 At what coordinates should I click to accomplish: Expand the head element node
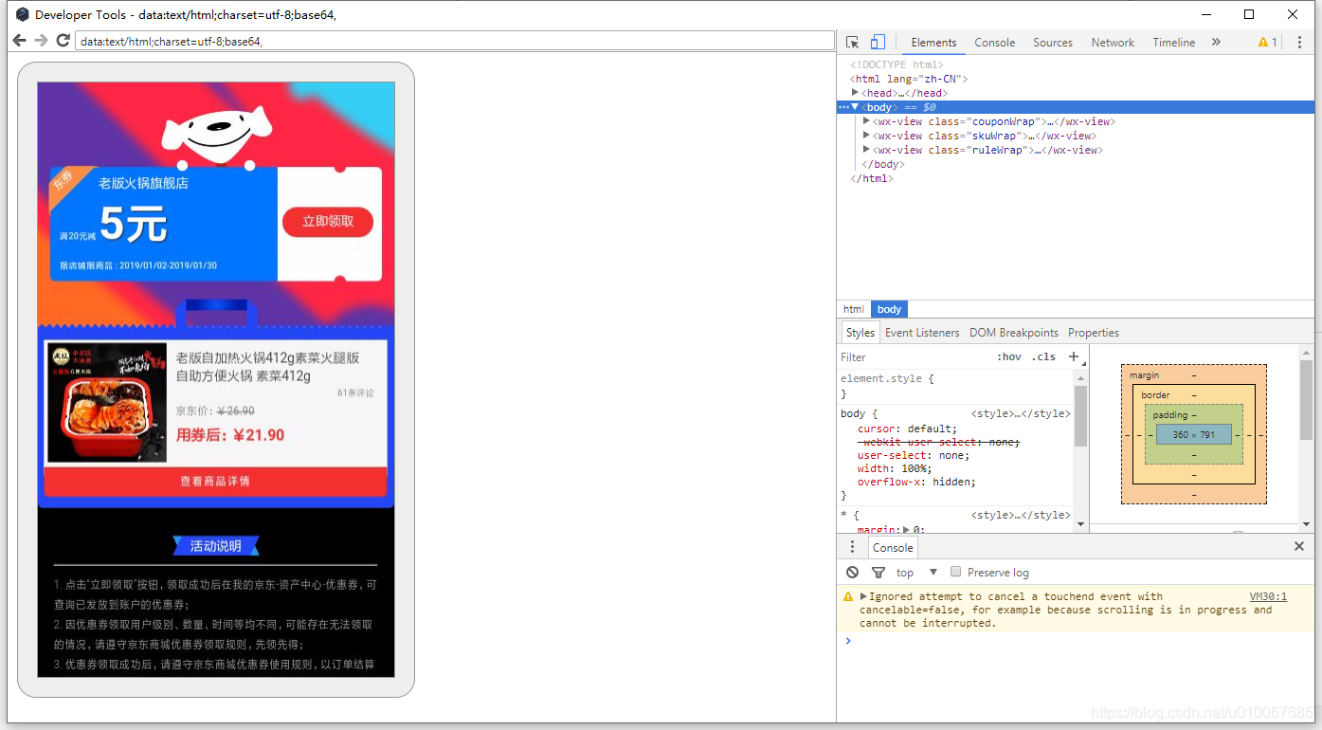(855, 93)
